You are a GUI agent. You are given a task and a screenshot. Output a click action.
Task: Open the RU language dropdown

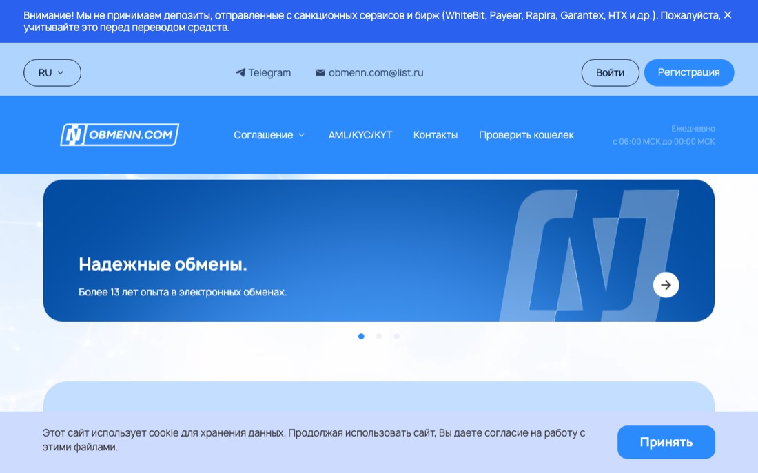pyautogui.click(x=52, y=72)
